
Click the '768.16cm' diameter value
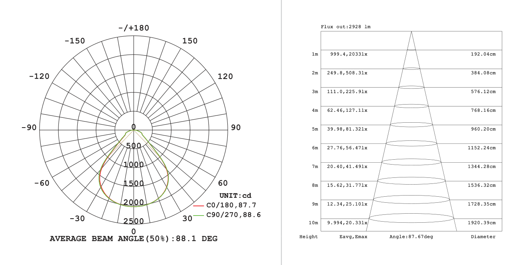pos(483,111)
